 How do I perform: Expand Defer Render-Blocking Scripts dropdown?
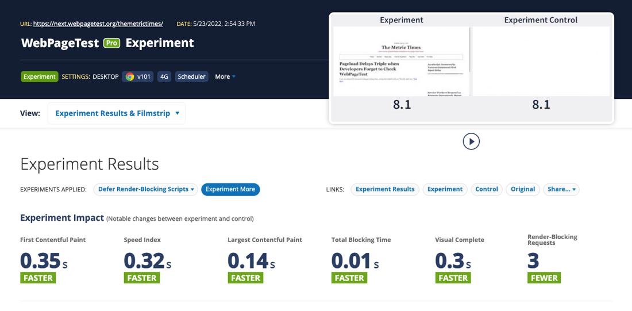(x=145, y=189)
